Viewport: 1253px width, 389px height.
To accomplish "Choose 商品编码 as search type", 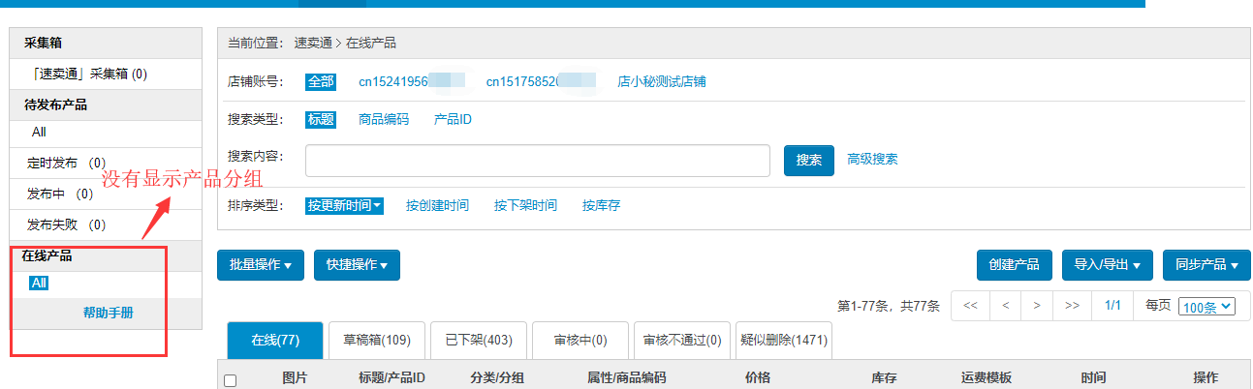I will [x=384, y=120].
